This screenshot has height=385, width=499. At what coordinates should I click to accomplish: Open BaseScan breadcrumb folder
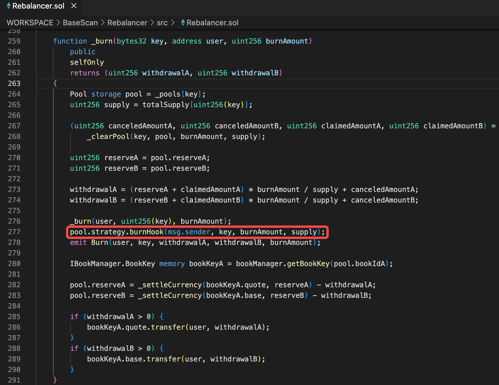(x=80, y=23)
